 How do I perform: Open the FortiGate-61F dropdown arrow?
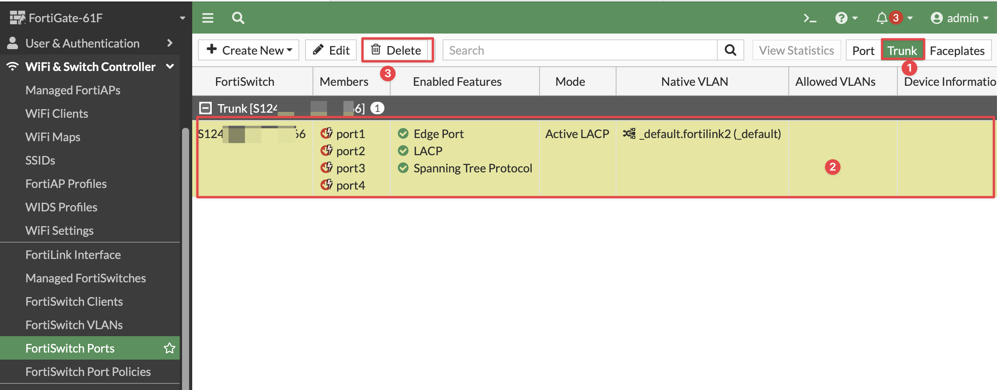[182, 18]
